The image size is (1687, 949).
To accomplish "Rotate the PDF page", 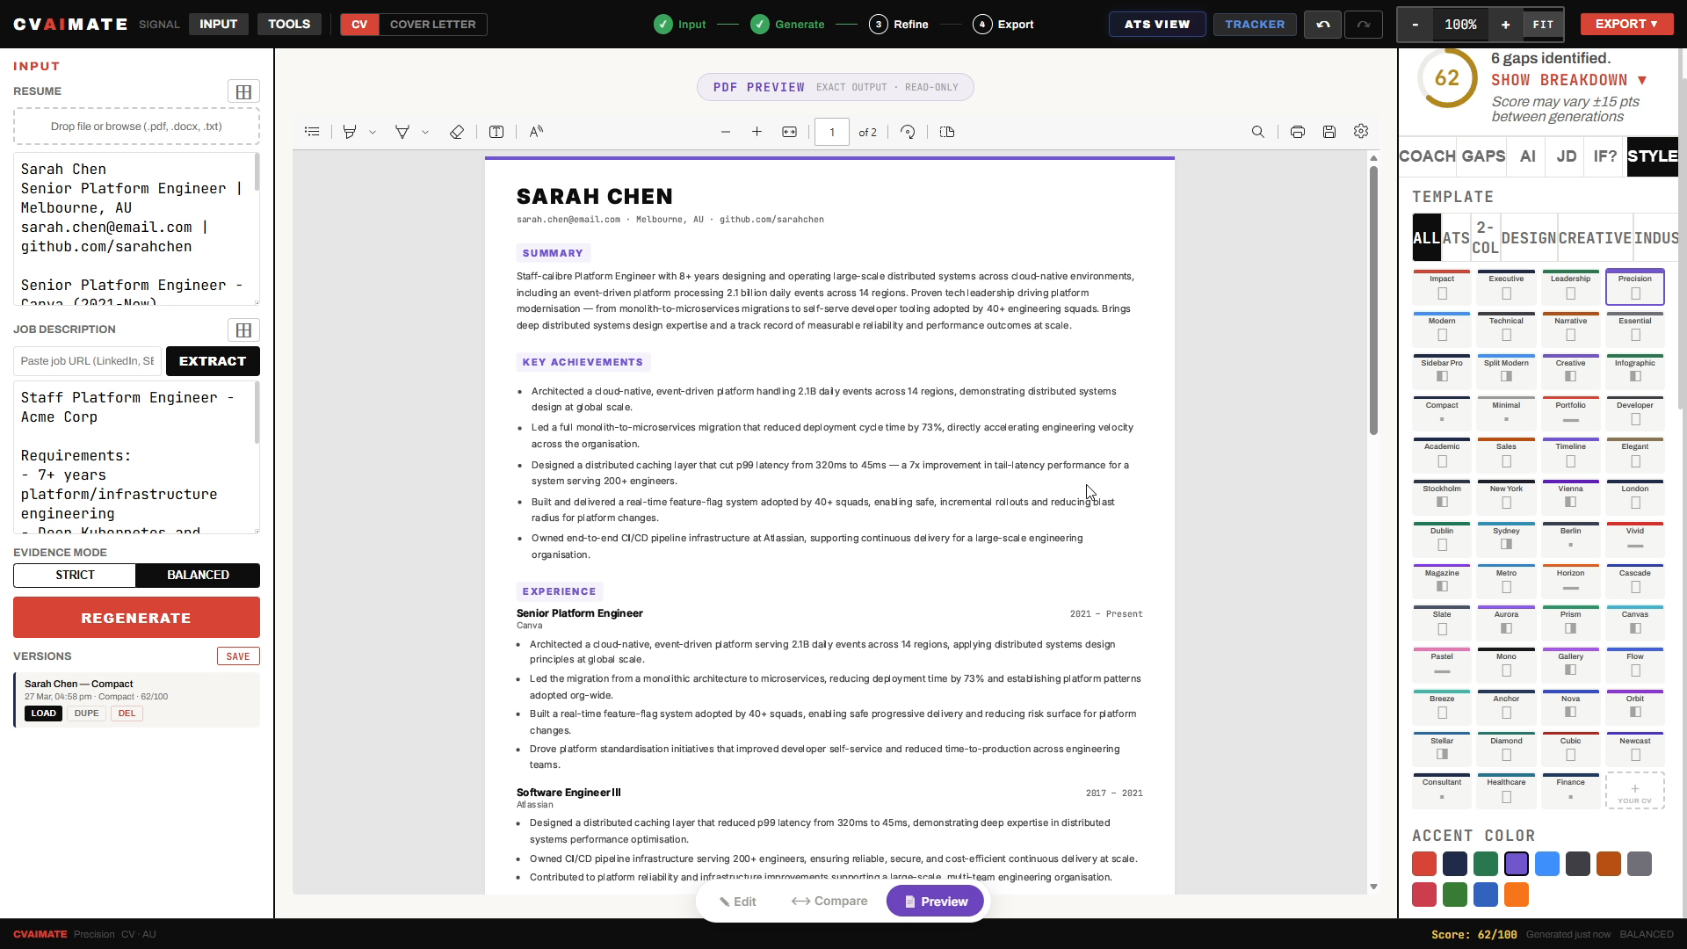I will click(908, 132).
